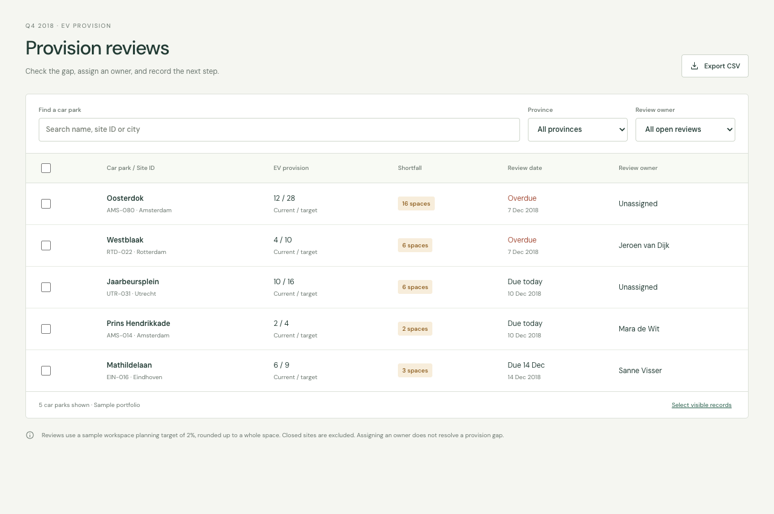This screenshot has width=774, height=514.
Task: Click the Select visible records link
Action: click(701, 405)
